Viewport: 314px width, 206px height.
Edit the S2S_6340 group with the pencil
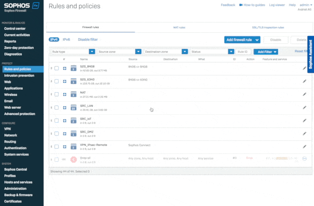pos(305,81)
